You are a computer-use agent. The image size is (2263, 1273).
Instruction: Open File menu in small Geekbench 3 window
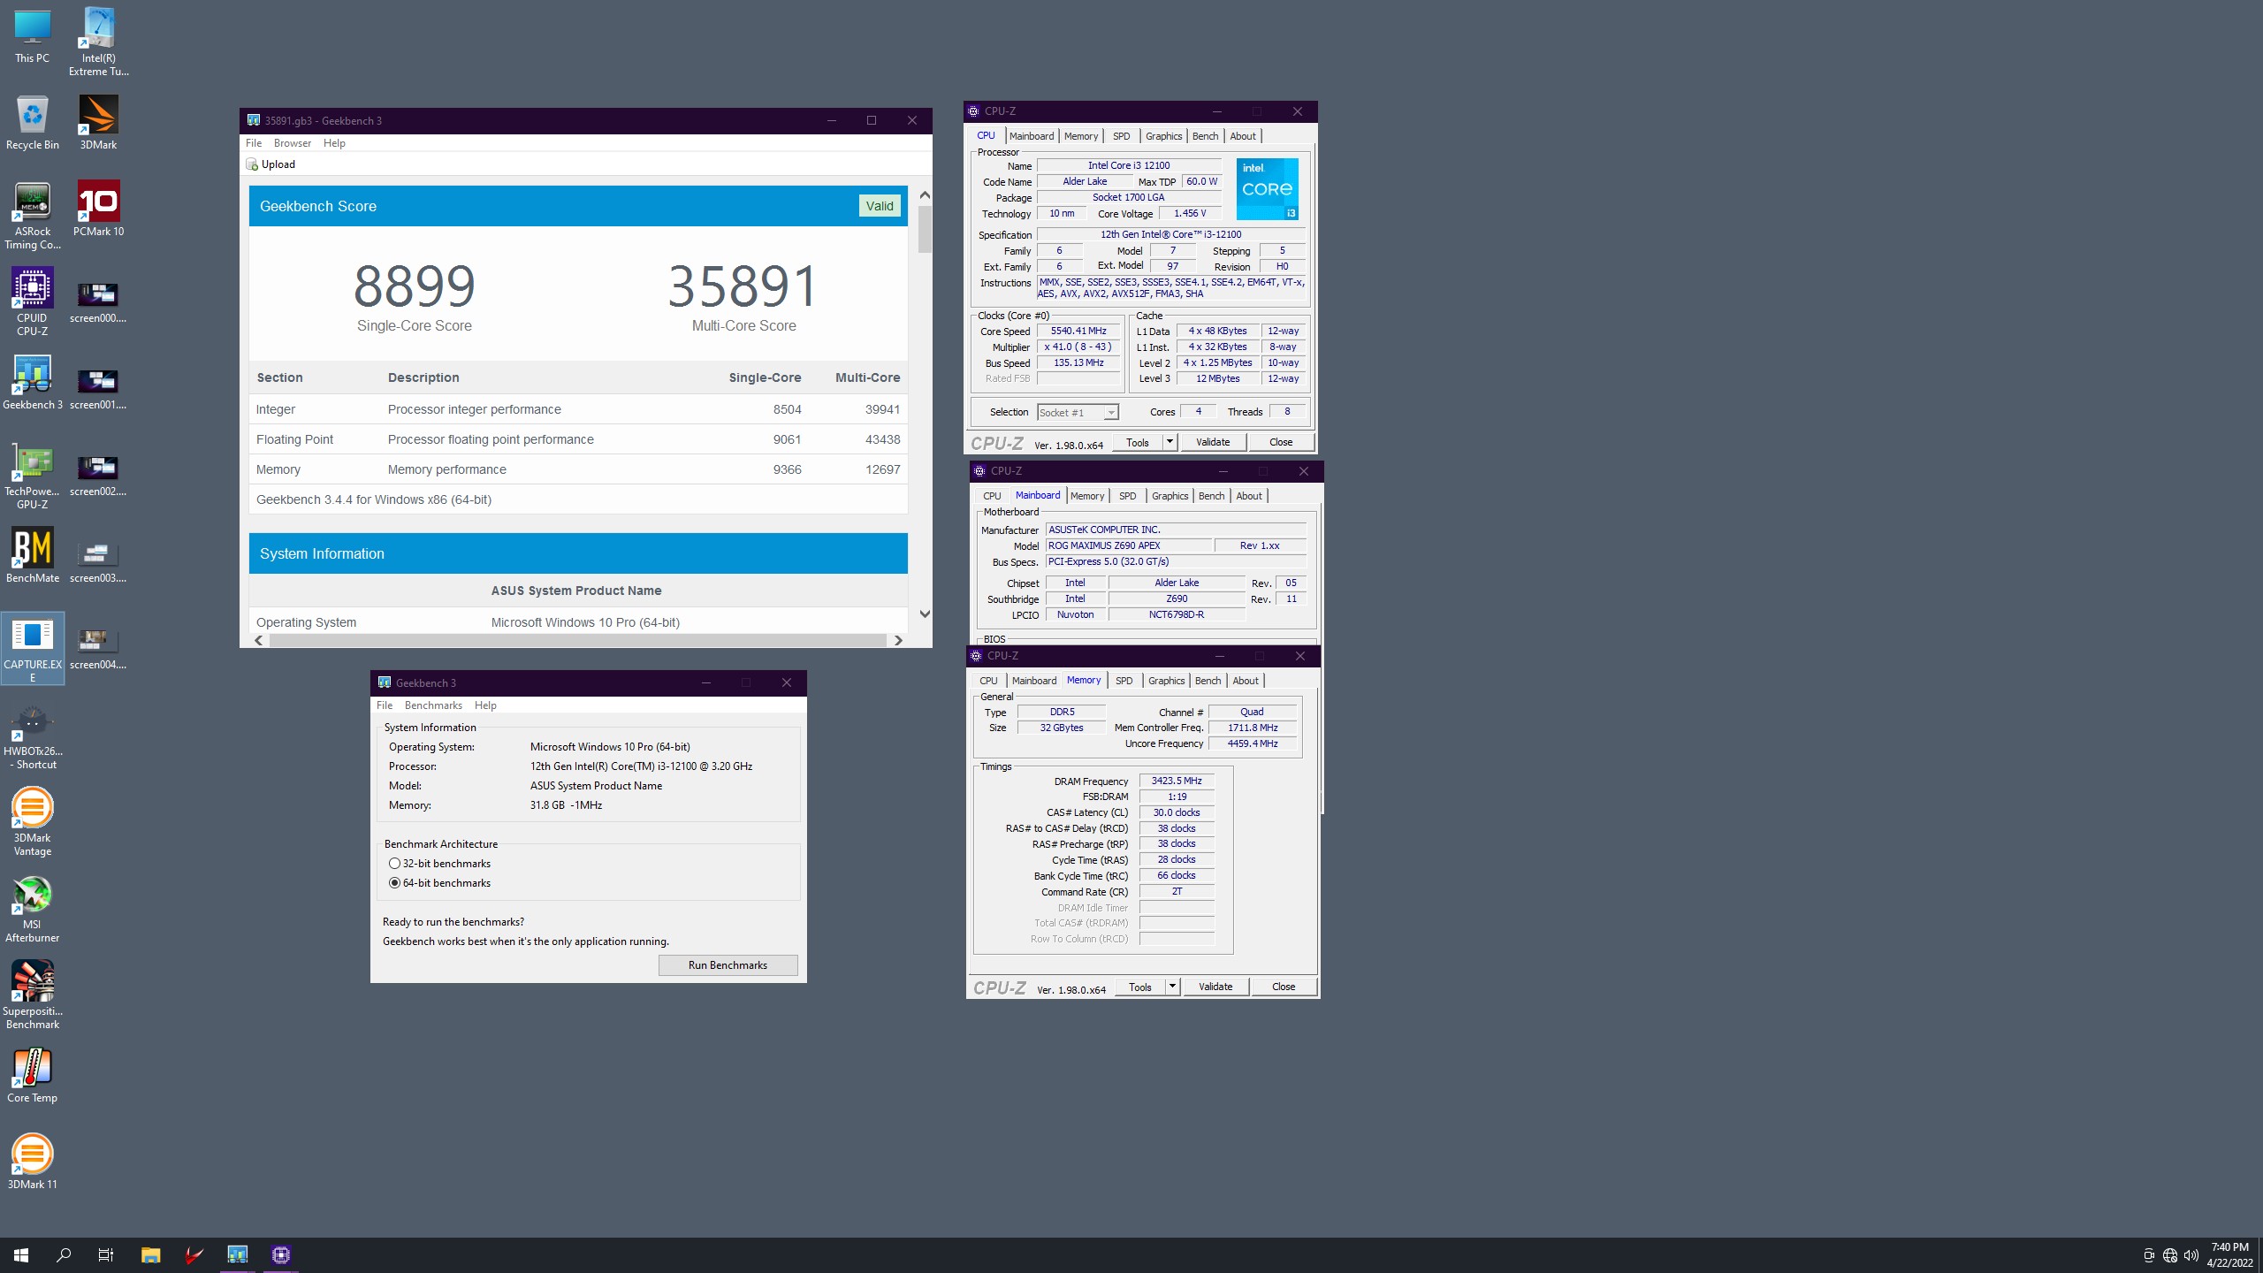[x=385, y=705]
